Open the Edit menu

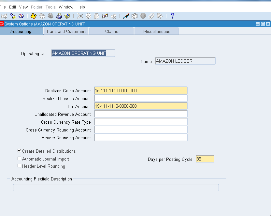pos(13,7)
